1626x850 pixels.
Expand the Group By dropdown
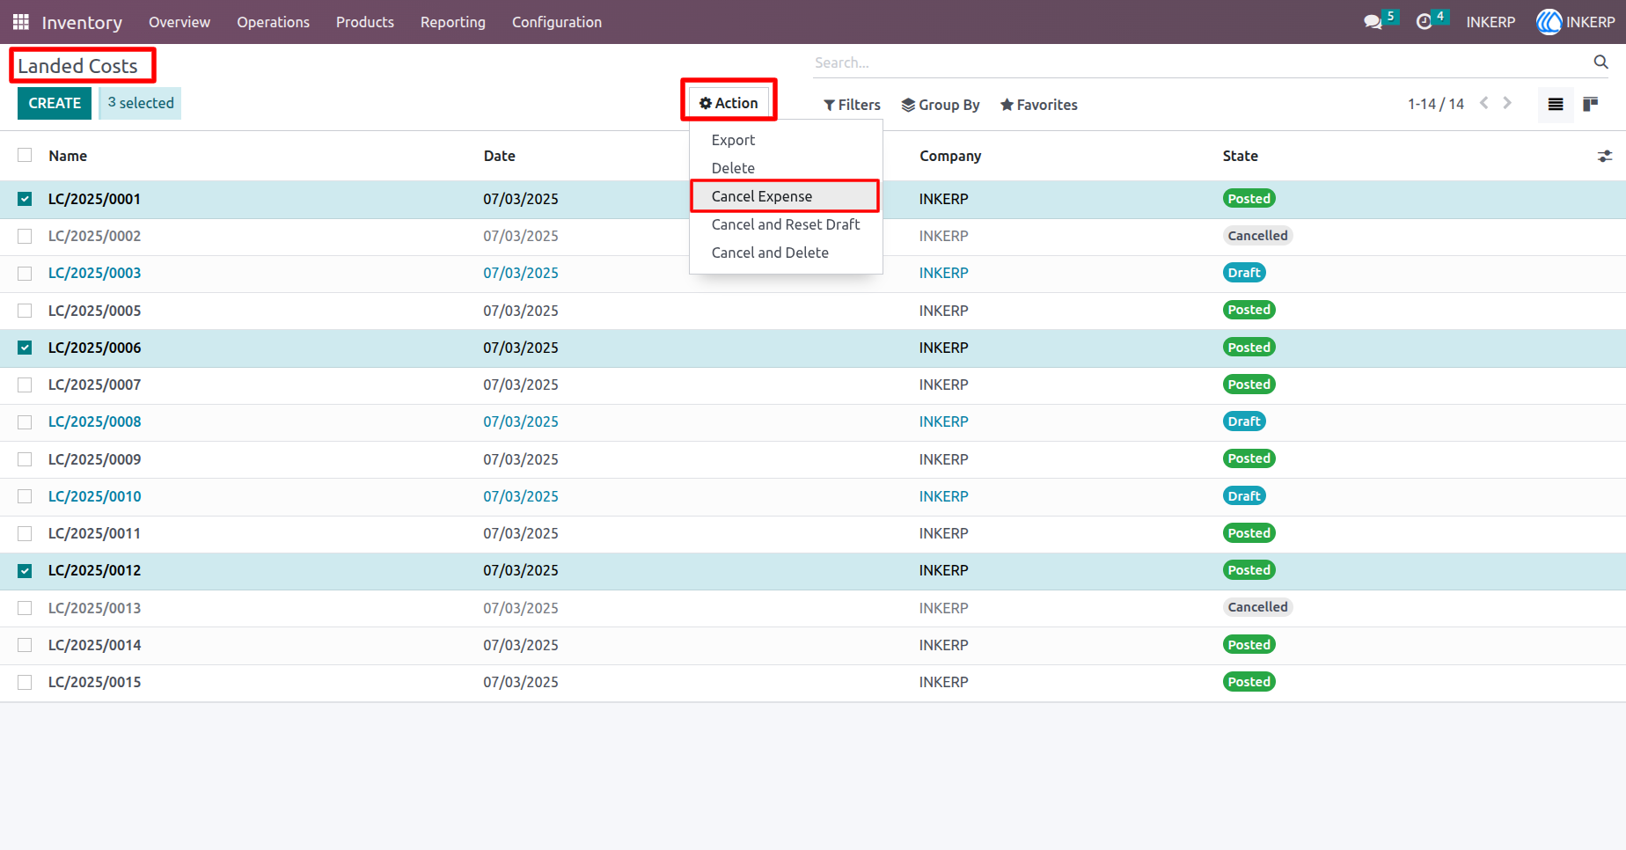tap(941, 105)
